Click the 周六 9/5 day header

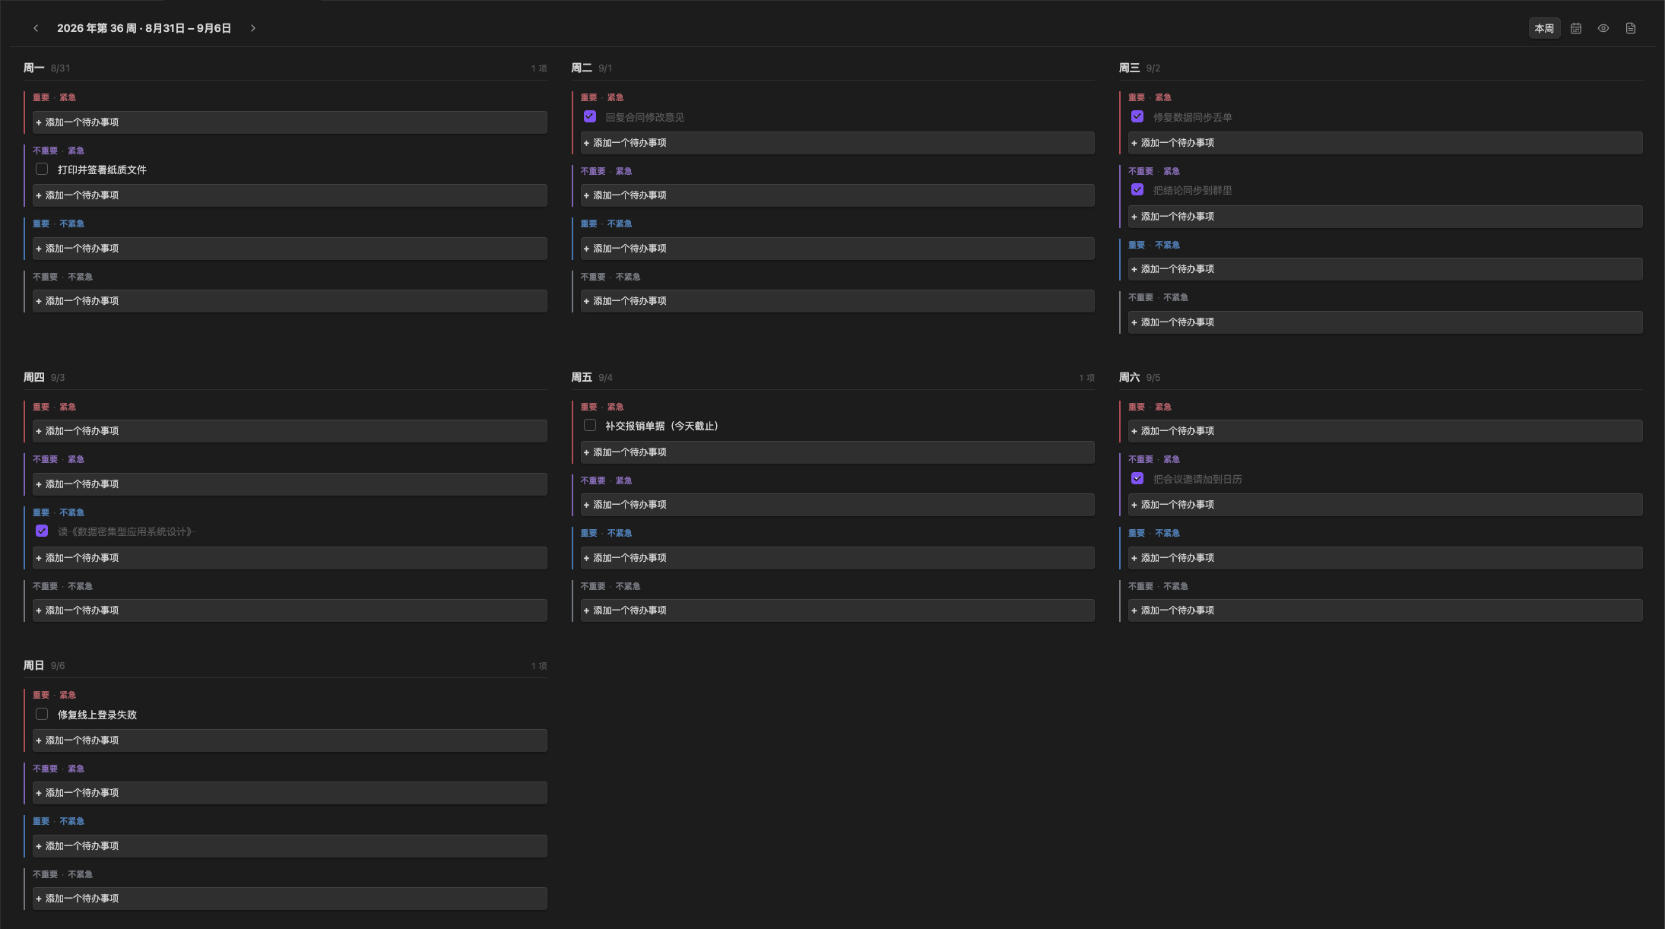coord(1140,377)
